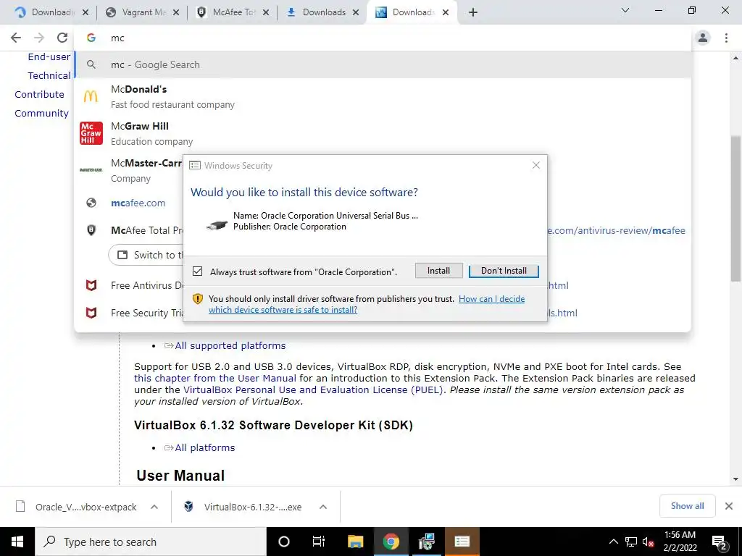Click the Chrome taskbar icon
Image resolution: width=742 pixels, height=556 pixels.
(x=391, y=542)
